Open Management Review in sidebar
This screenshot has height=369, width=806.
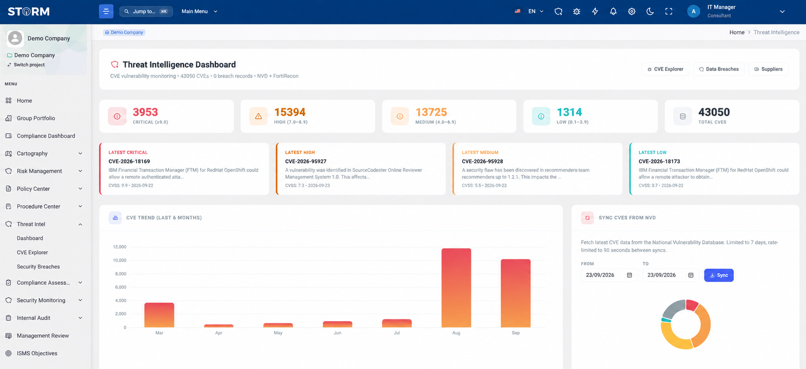[44, 336]
